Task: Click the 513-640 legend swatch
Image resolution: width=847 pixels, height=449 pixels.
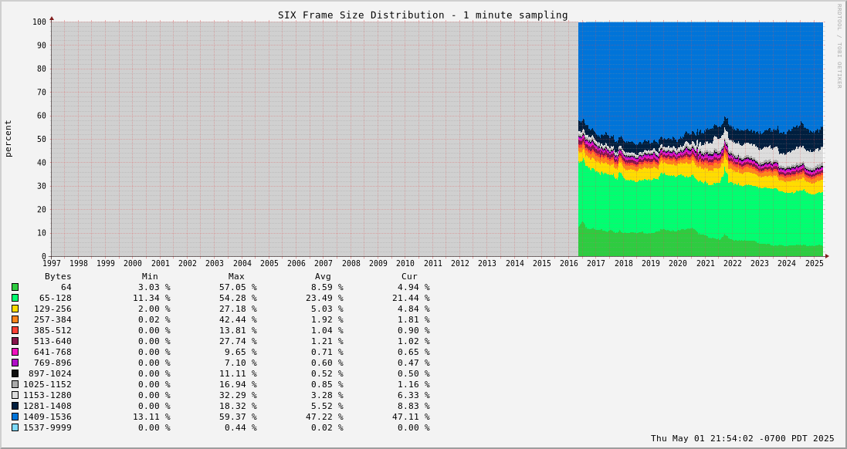Action: click(15, 341)
